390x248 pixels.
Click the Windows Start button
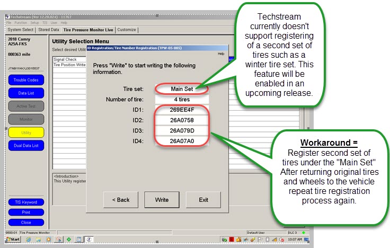click(13, 240)
